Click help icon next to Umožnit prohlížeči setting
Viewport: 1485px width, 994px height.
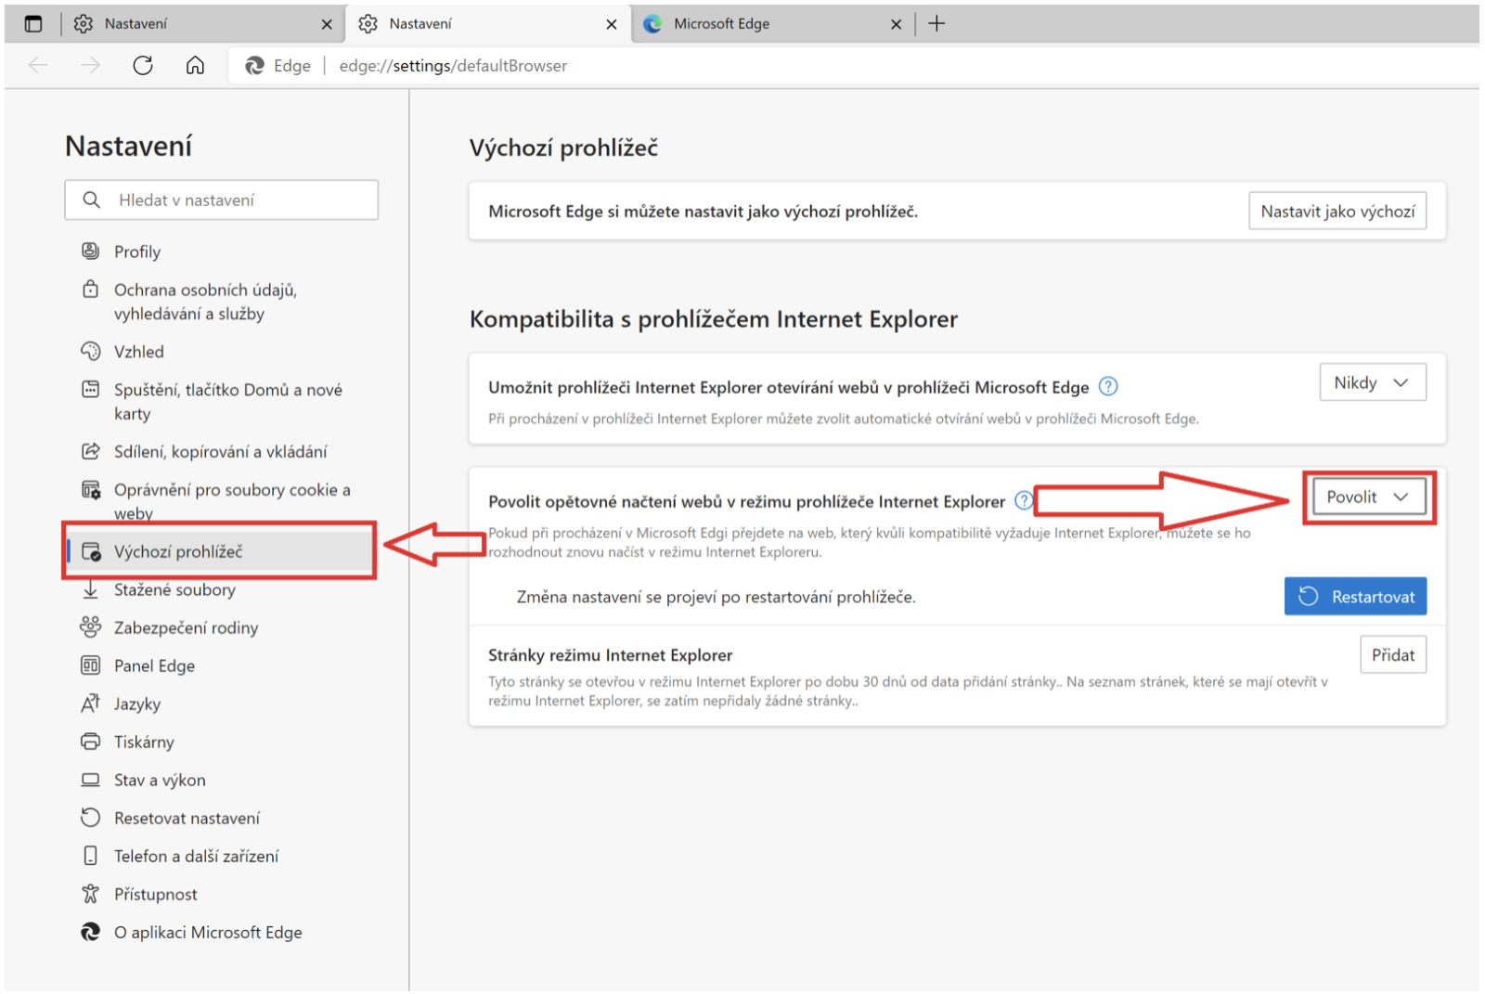point(1108,386)
